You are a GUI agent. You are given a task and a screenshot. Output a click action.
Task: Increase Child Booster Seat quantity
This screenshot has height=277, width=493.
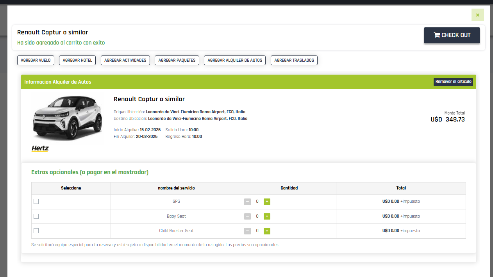(x=267, y=231)
